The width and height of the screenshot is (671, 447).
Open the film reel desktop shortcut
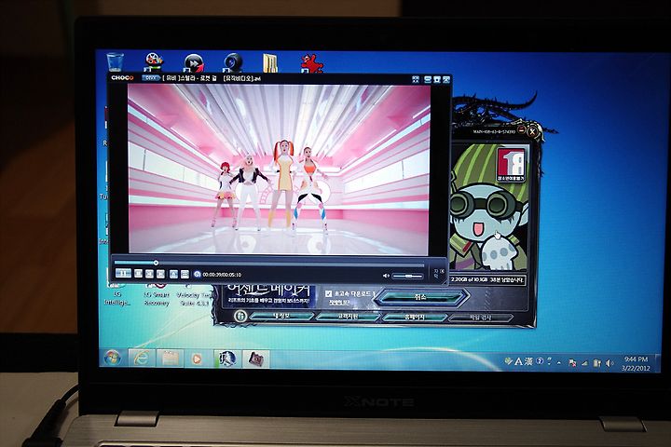(154, 62)
